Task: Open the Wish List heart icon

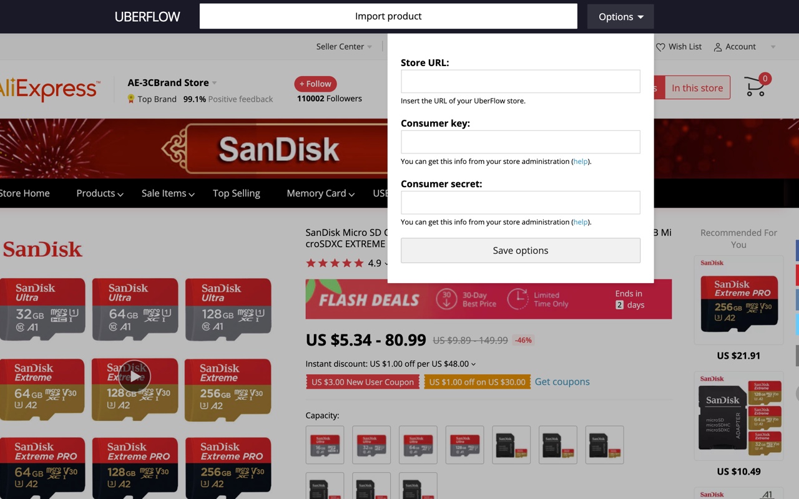Action: pyautogui.click(x=660, y=47)
